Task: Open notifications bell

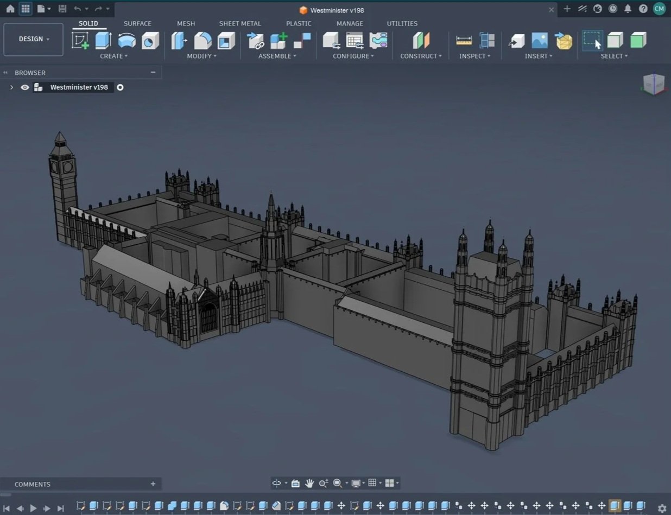Action: pos(628,9)
